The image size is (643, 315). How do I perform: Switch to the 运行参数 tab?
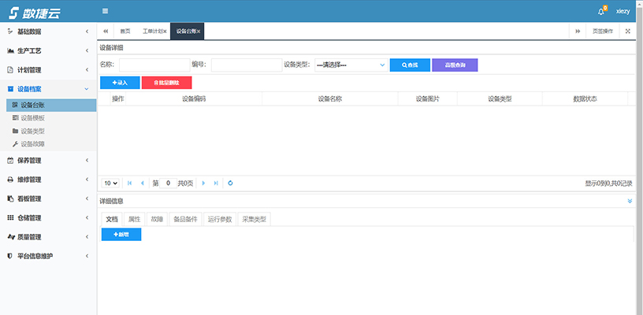click(x=219, y=219)
